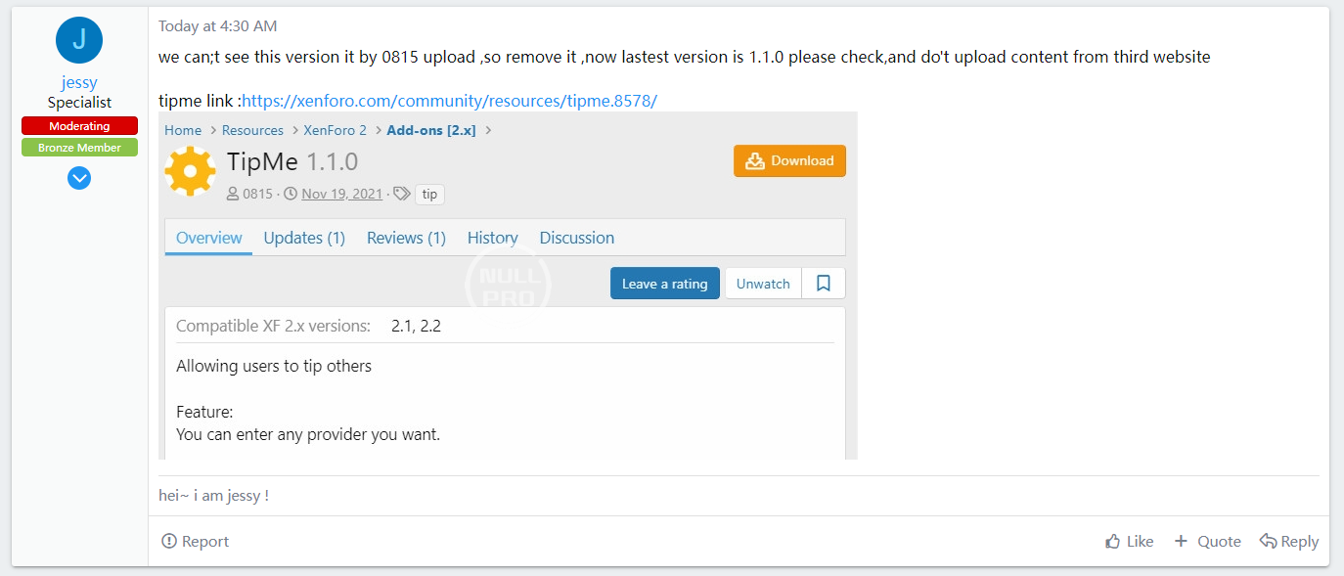Click the 'TipMe 1.1.0' resource title
1344x576 pixels.
pos(292,161)
